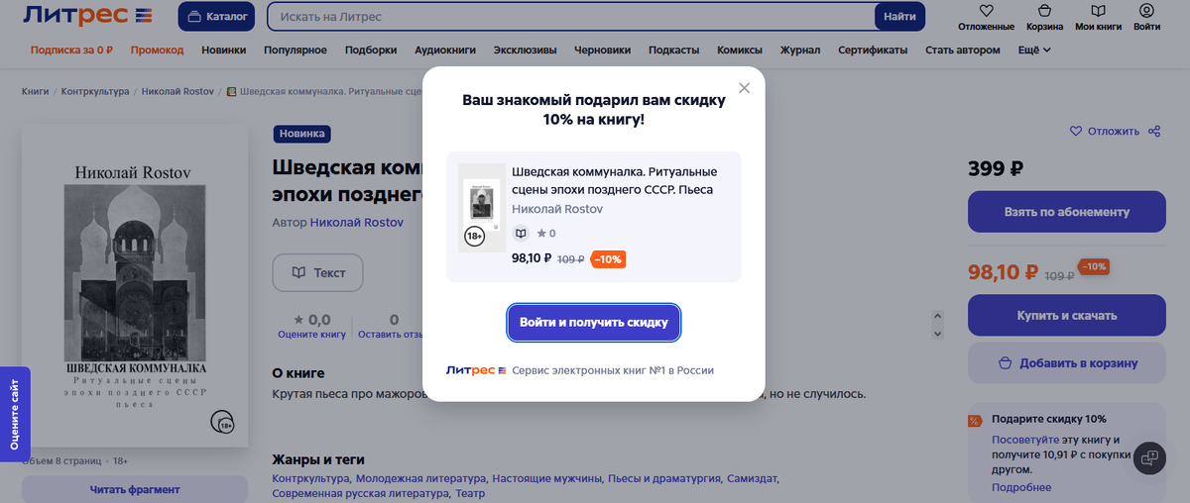Screen dimensions: 1190x503
Task: Click the Подробнее link
Action: (x=1021, y=487)
